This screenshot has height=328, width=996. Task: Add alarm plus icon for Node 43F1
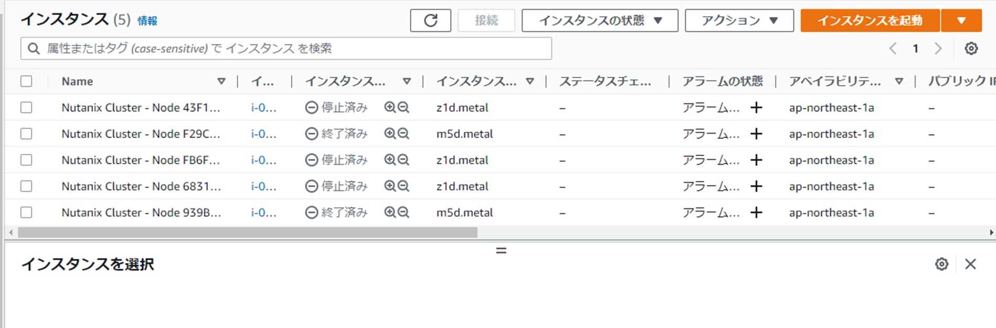(756, 108)
